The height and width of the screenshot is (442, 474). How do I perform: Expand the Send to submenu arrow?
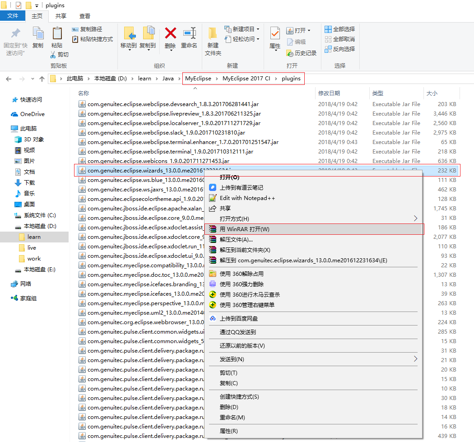pos(416,359)
